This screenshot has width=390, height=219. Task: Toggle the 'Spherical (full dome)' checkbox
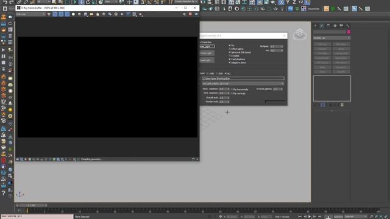pyautogui.click(x=230, y=52)
